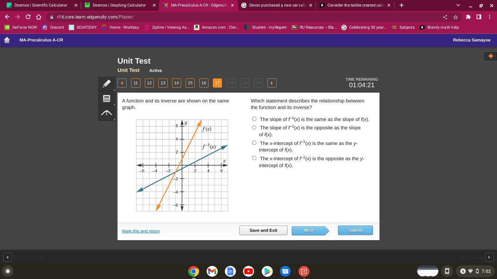This screenshot has width=497, height=279.
Task: Open Gmail from the shelf
Action: 212,271
